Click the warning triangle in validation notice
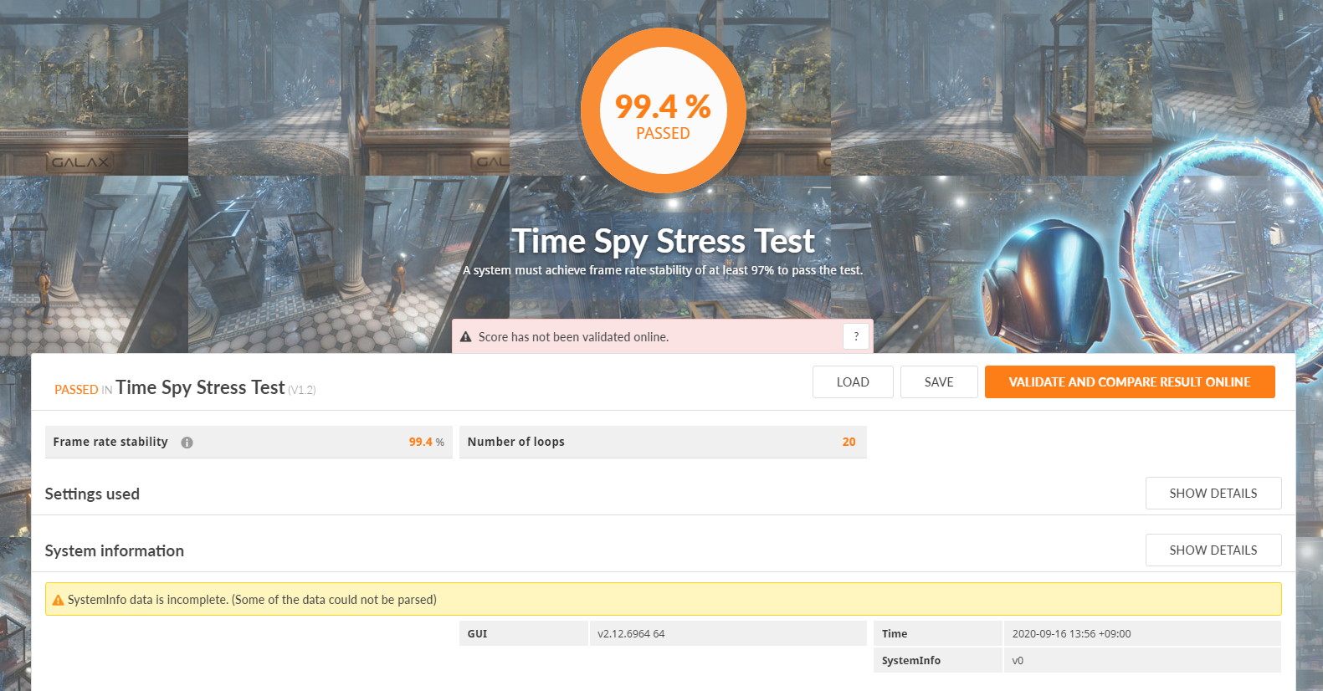Viewport: 1323px width, 691px height. tap(466, 337)
